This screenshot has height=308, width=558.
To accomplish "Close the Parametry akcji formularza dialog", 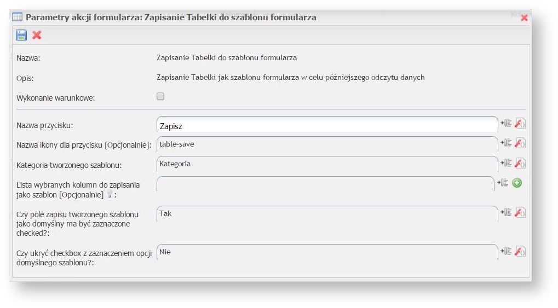I will (524, 18).
